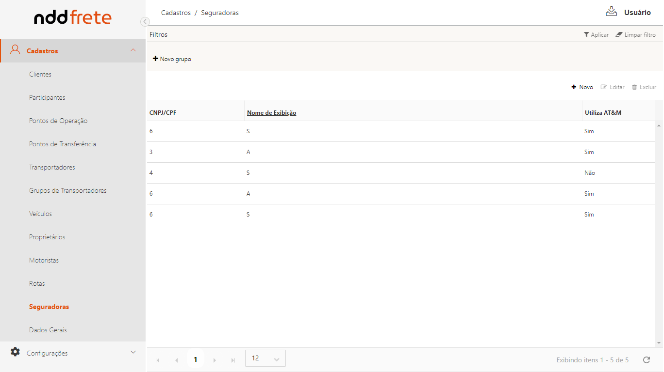This screenshot has width=664, height=372.
Task: Sort by the Nome de Exibição column header
Action: (271, 113)
